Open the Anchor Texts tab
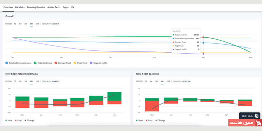The image size is (262, 131). [54, 7]
